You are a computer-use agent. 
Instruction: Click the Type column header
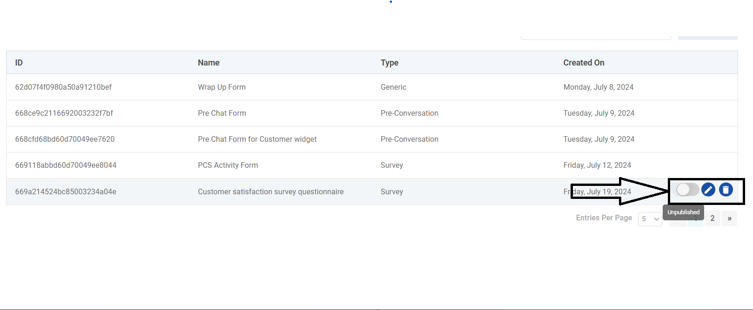tap(390, 63)
